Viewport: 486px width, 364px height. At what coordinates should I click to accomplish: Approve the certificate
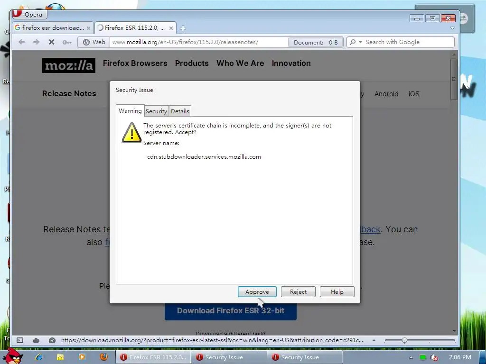point(257,292)
